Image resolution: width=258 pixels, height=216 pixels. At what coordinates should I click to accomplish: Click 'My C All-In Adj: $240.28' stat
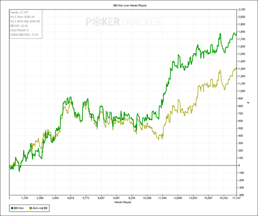pos(25,21)
